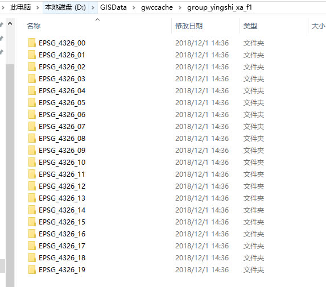The image size is (326, 287).
Task: Click 文件夹 type of EPSG_4326_04
Action: point(254,91)
